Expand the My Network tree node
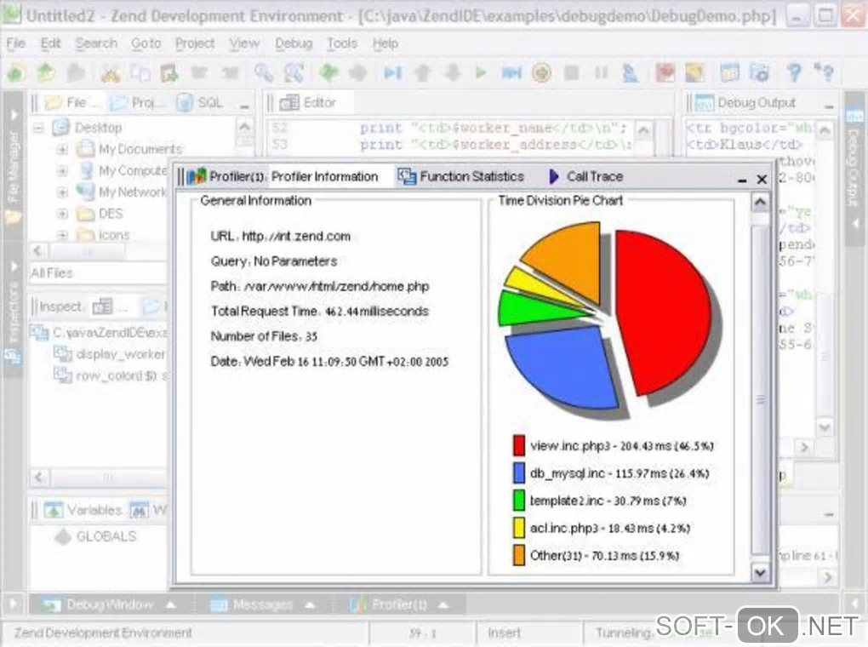Screen dimensions: 868x647 pos(63,192)
